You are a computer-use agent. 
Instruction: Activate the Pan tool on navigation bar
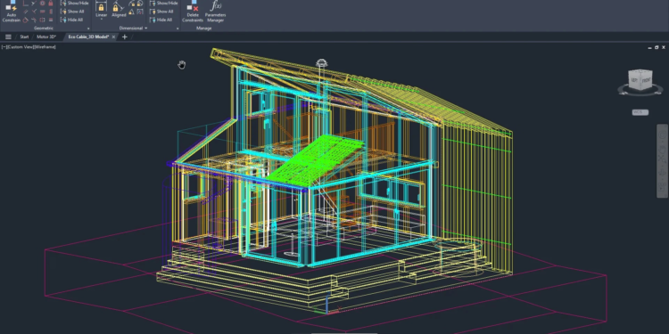point(663,150)
